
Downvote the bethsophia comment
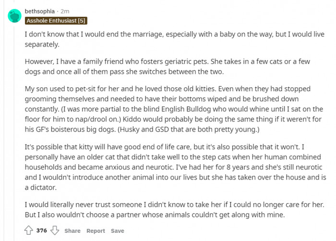pyautogui.click(x=55, y=230)
